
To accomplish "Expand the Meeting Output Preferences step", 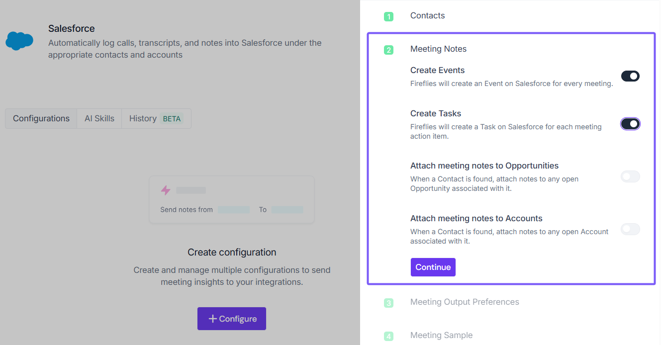I will 465,302.
